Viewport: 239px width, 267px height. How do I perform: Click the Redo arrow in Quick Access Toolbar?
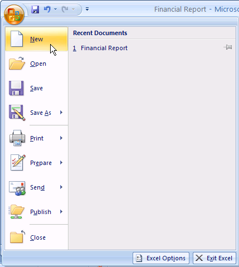[x=65, y=9]
